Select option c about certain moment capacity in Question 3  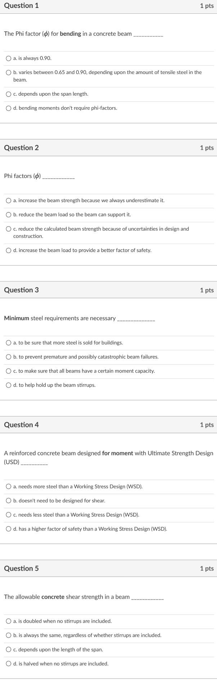(x=8, y=371)
